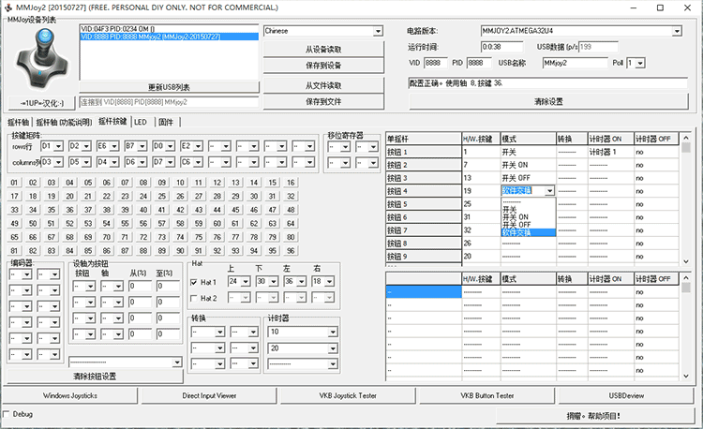
Task: Click the 更新USB列表 button
Action: tap(170, 86)
